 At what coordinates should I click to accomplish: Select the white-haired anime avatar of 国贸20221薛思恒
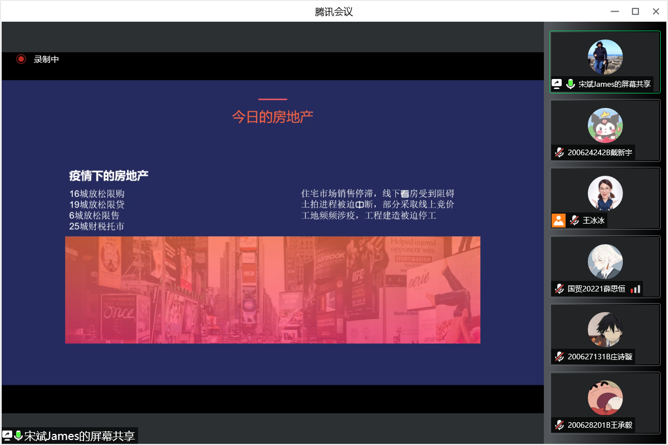(x=605, y=261)
